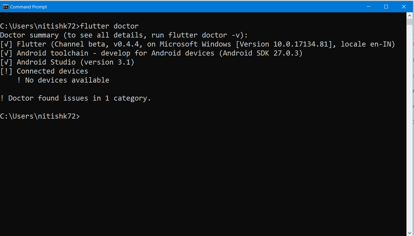Viewport: 414px width, 236px height.
Task: Maximize the Command Prompt window
Action: click(386, 6)
